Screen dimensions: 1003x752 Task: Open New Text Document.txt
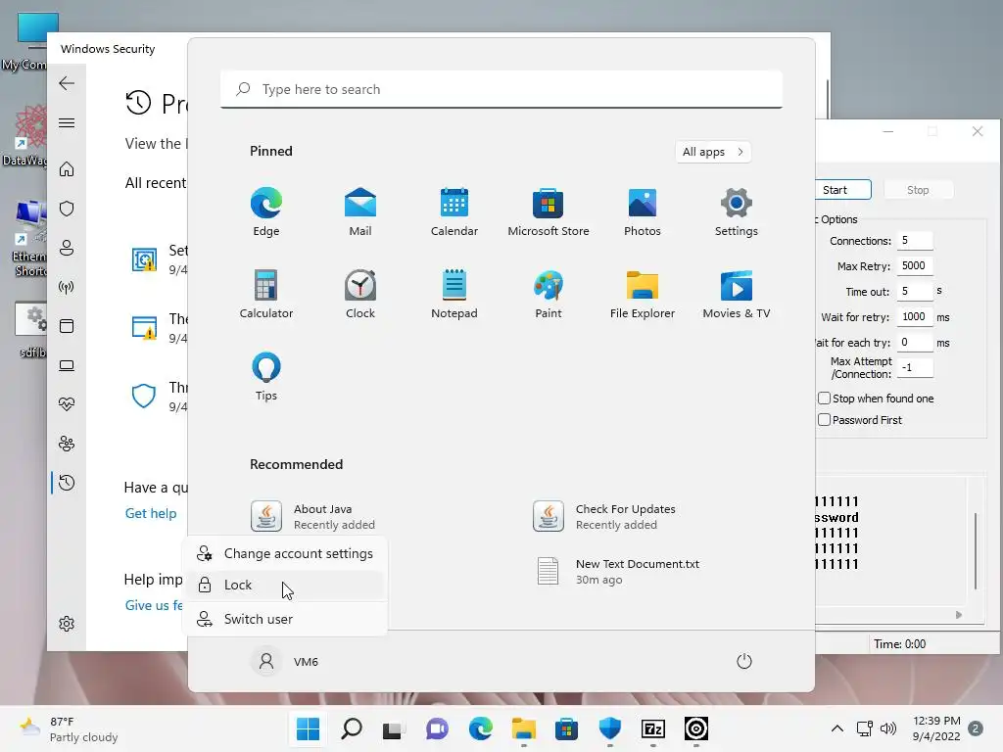[x=617, y=572]
